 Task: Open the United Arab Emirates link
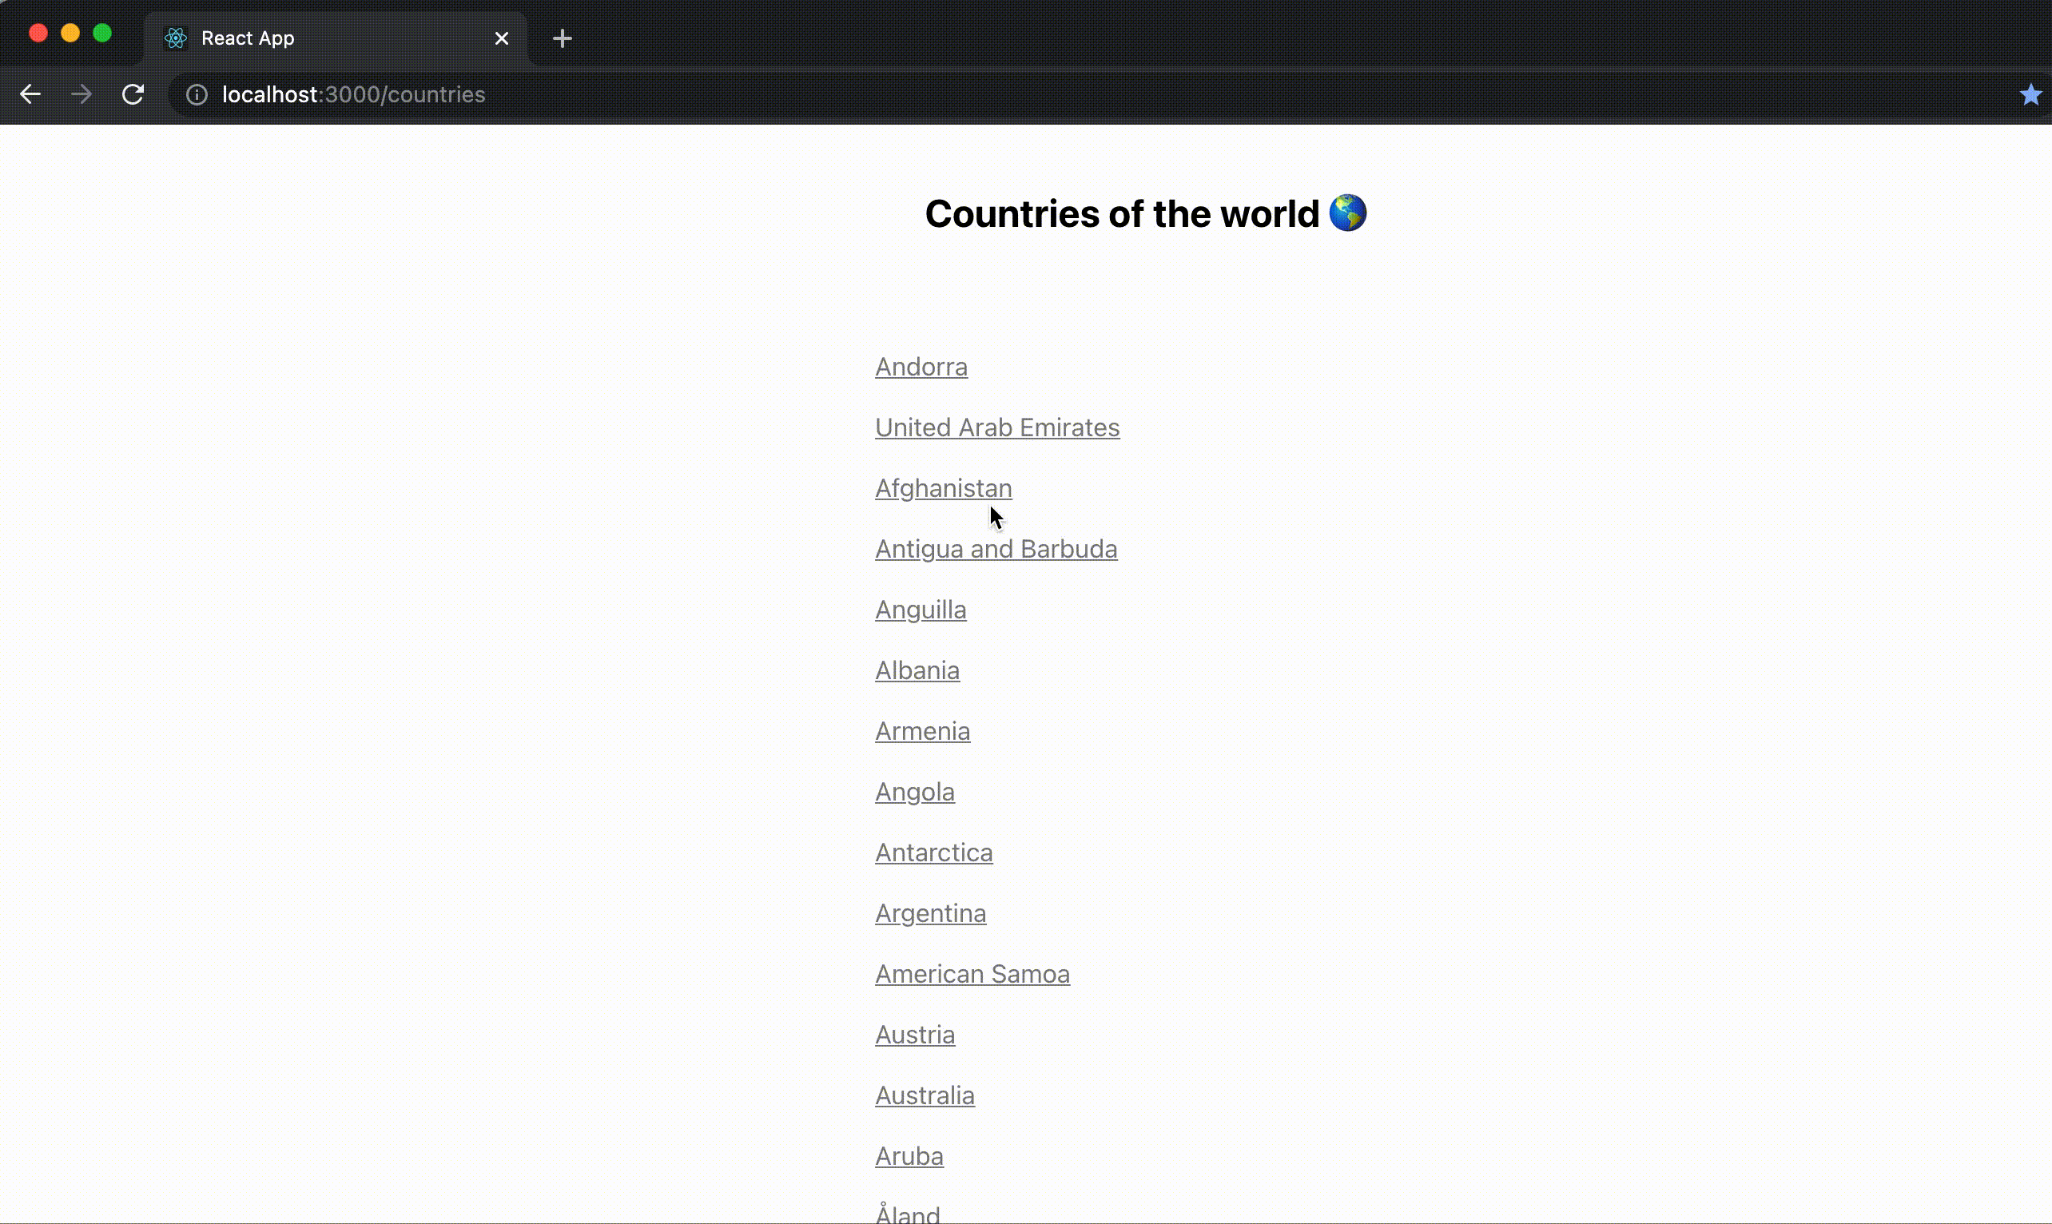point(997,428)
